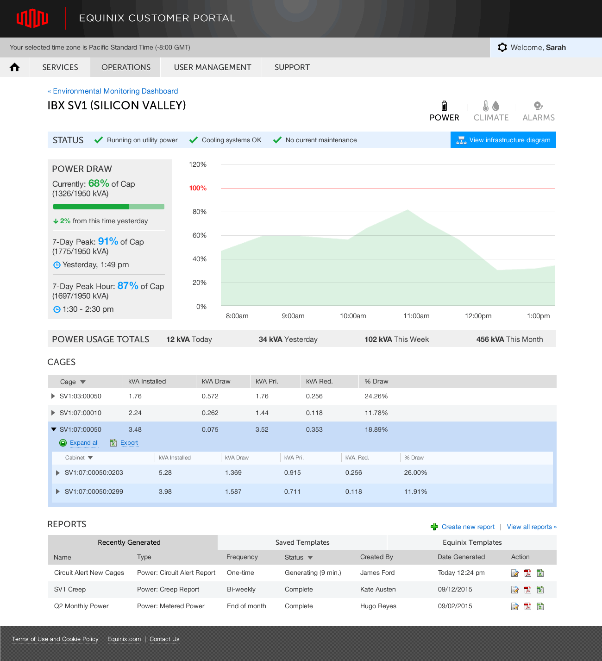Click the clock icon beside Yesterday, 1:49 pm
Image resolution: width=602 pixels, height=661 pixels.
click(57, 265)
